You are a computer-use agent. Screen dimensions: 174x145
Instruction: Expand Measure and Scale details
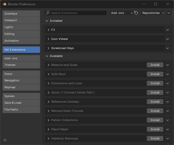[x=48, y=65]
